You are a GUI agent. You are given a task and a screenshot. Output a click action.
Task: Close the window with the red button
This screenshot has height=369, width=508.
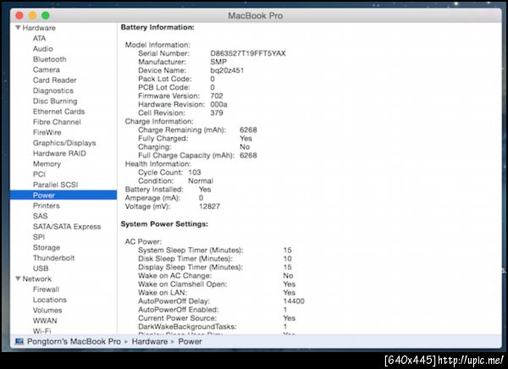[x=19, y=15]
